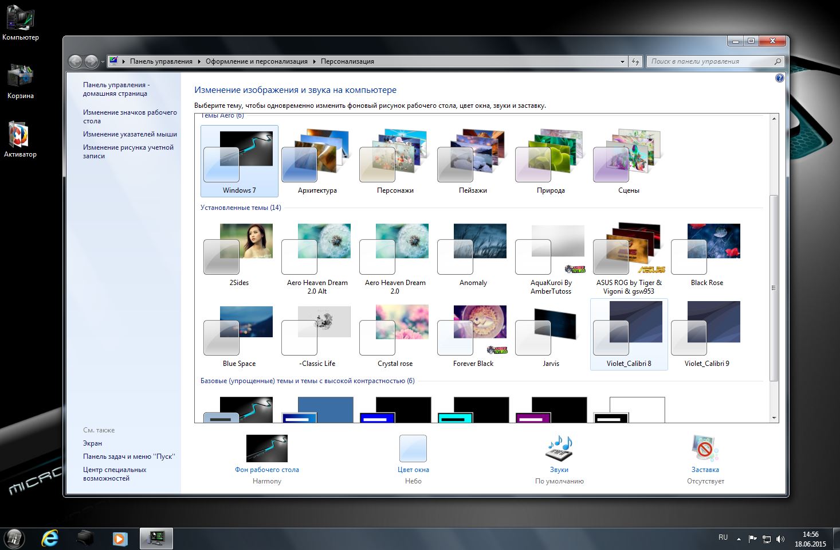Click the theme list scrollbar down arrow
Screen dimensions: 840x550
774,418
